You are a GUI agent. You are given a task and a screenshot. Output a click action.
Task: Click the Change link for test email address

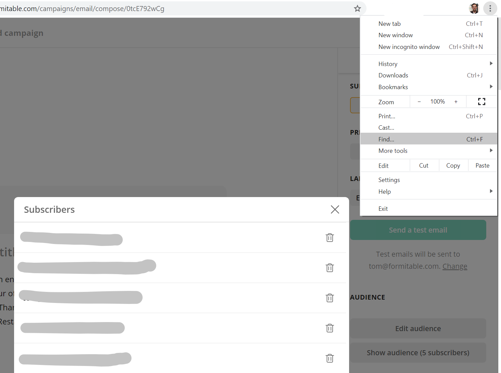pyautogui.click(x=455, y=266)
